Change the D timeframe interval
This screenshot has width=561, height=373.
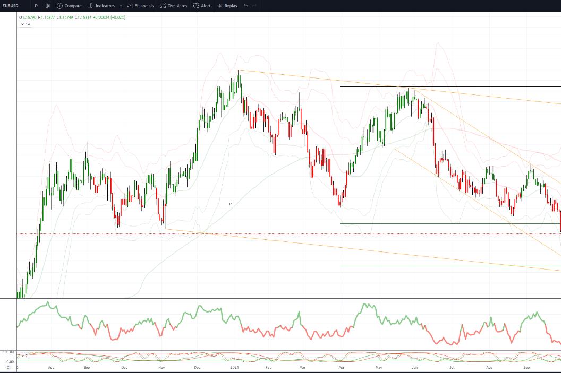(36, 6)
